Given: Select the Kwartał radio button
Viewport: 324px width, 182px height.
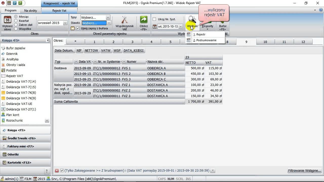Looking at the screenshot, I should pos(16,21).
